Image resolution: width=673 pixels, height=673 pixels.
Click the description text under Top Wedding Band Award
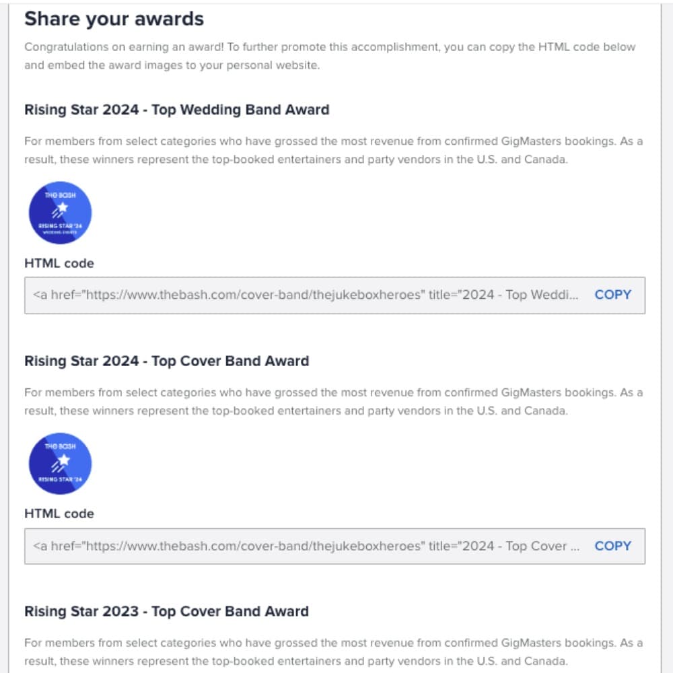click(x=333, y=150)
